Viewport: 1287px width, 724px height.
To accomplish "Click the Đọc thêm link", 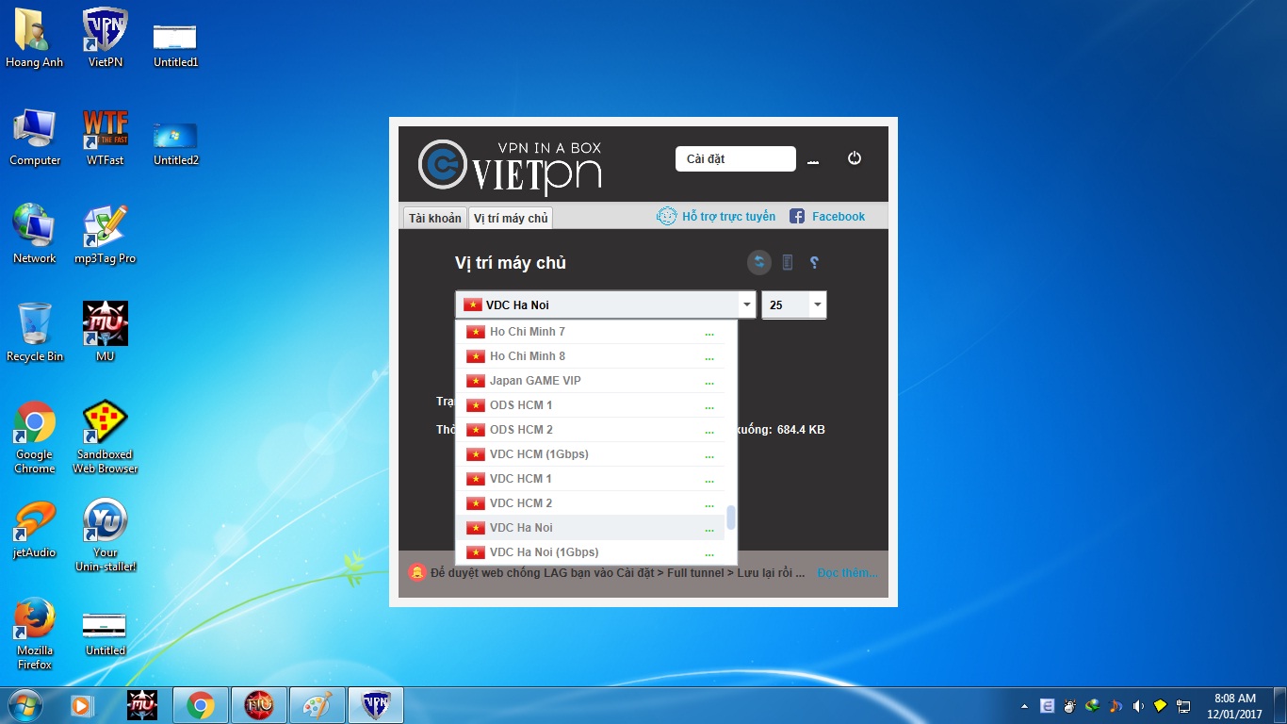I will click(847, 572).
